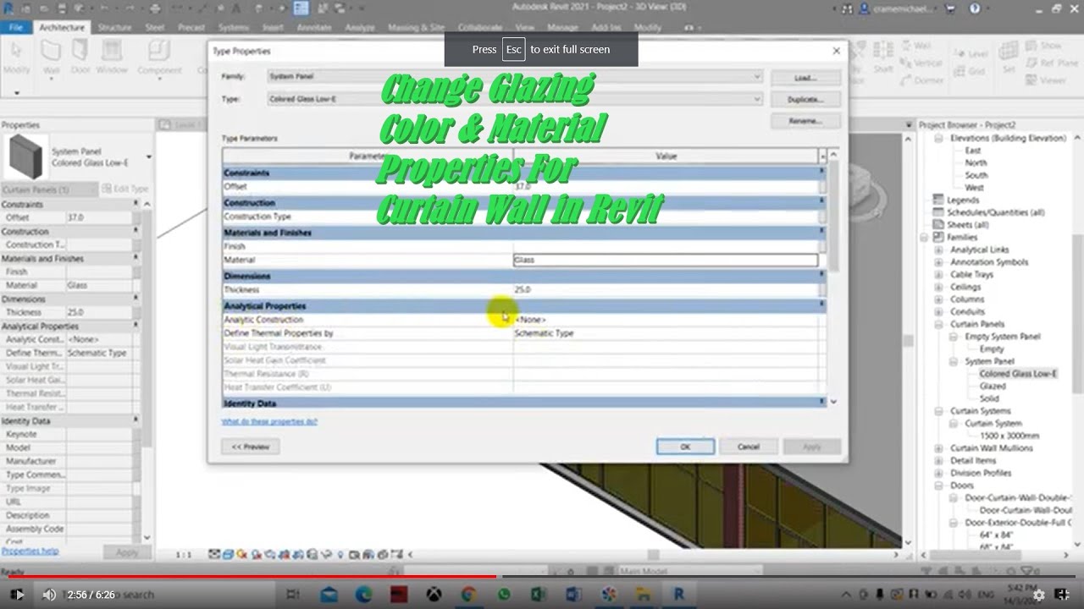Screen dimensions: 1084x609
Task: Click the Dormer opening tool in the ribbon
Action: [921, 80]
